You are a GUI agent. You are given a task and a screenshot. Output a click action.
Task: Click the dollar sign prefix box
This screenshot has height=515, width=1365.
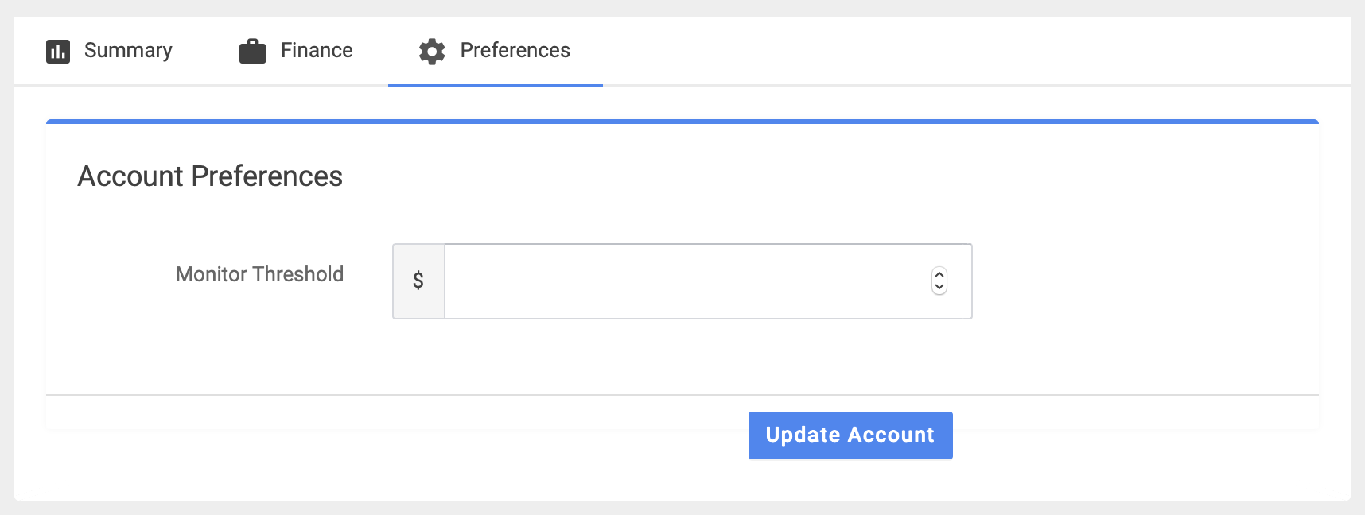pyautogui.click(x=418, y=281)
